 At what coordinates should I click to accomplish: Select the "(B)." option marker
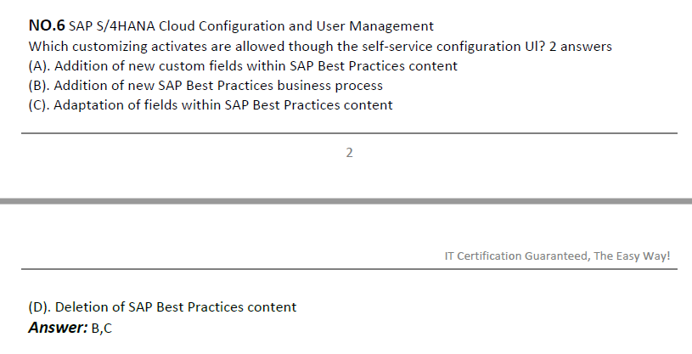[x=39, y=86]
